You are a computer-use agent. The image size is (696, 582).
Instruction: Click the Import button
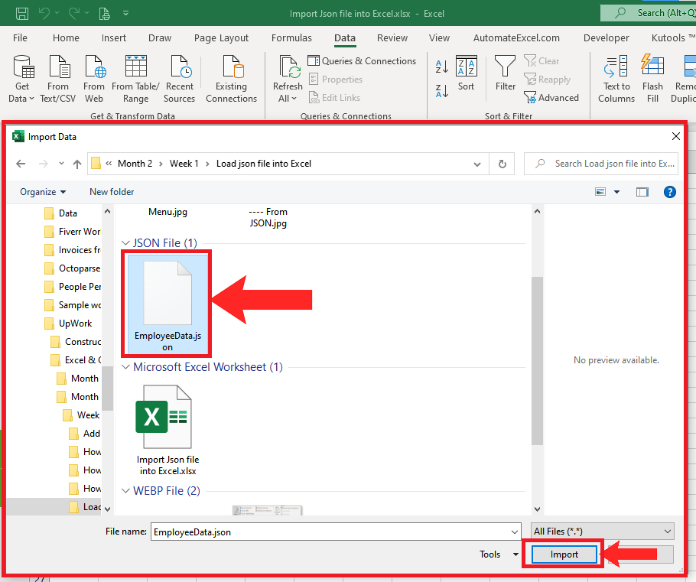click(x=564, y=554)
